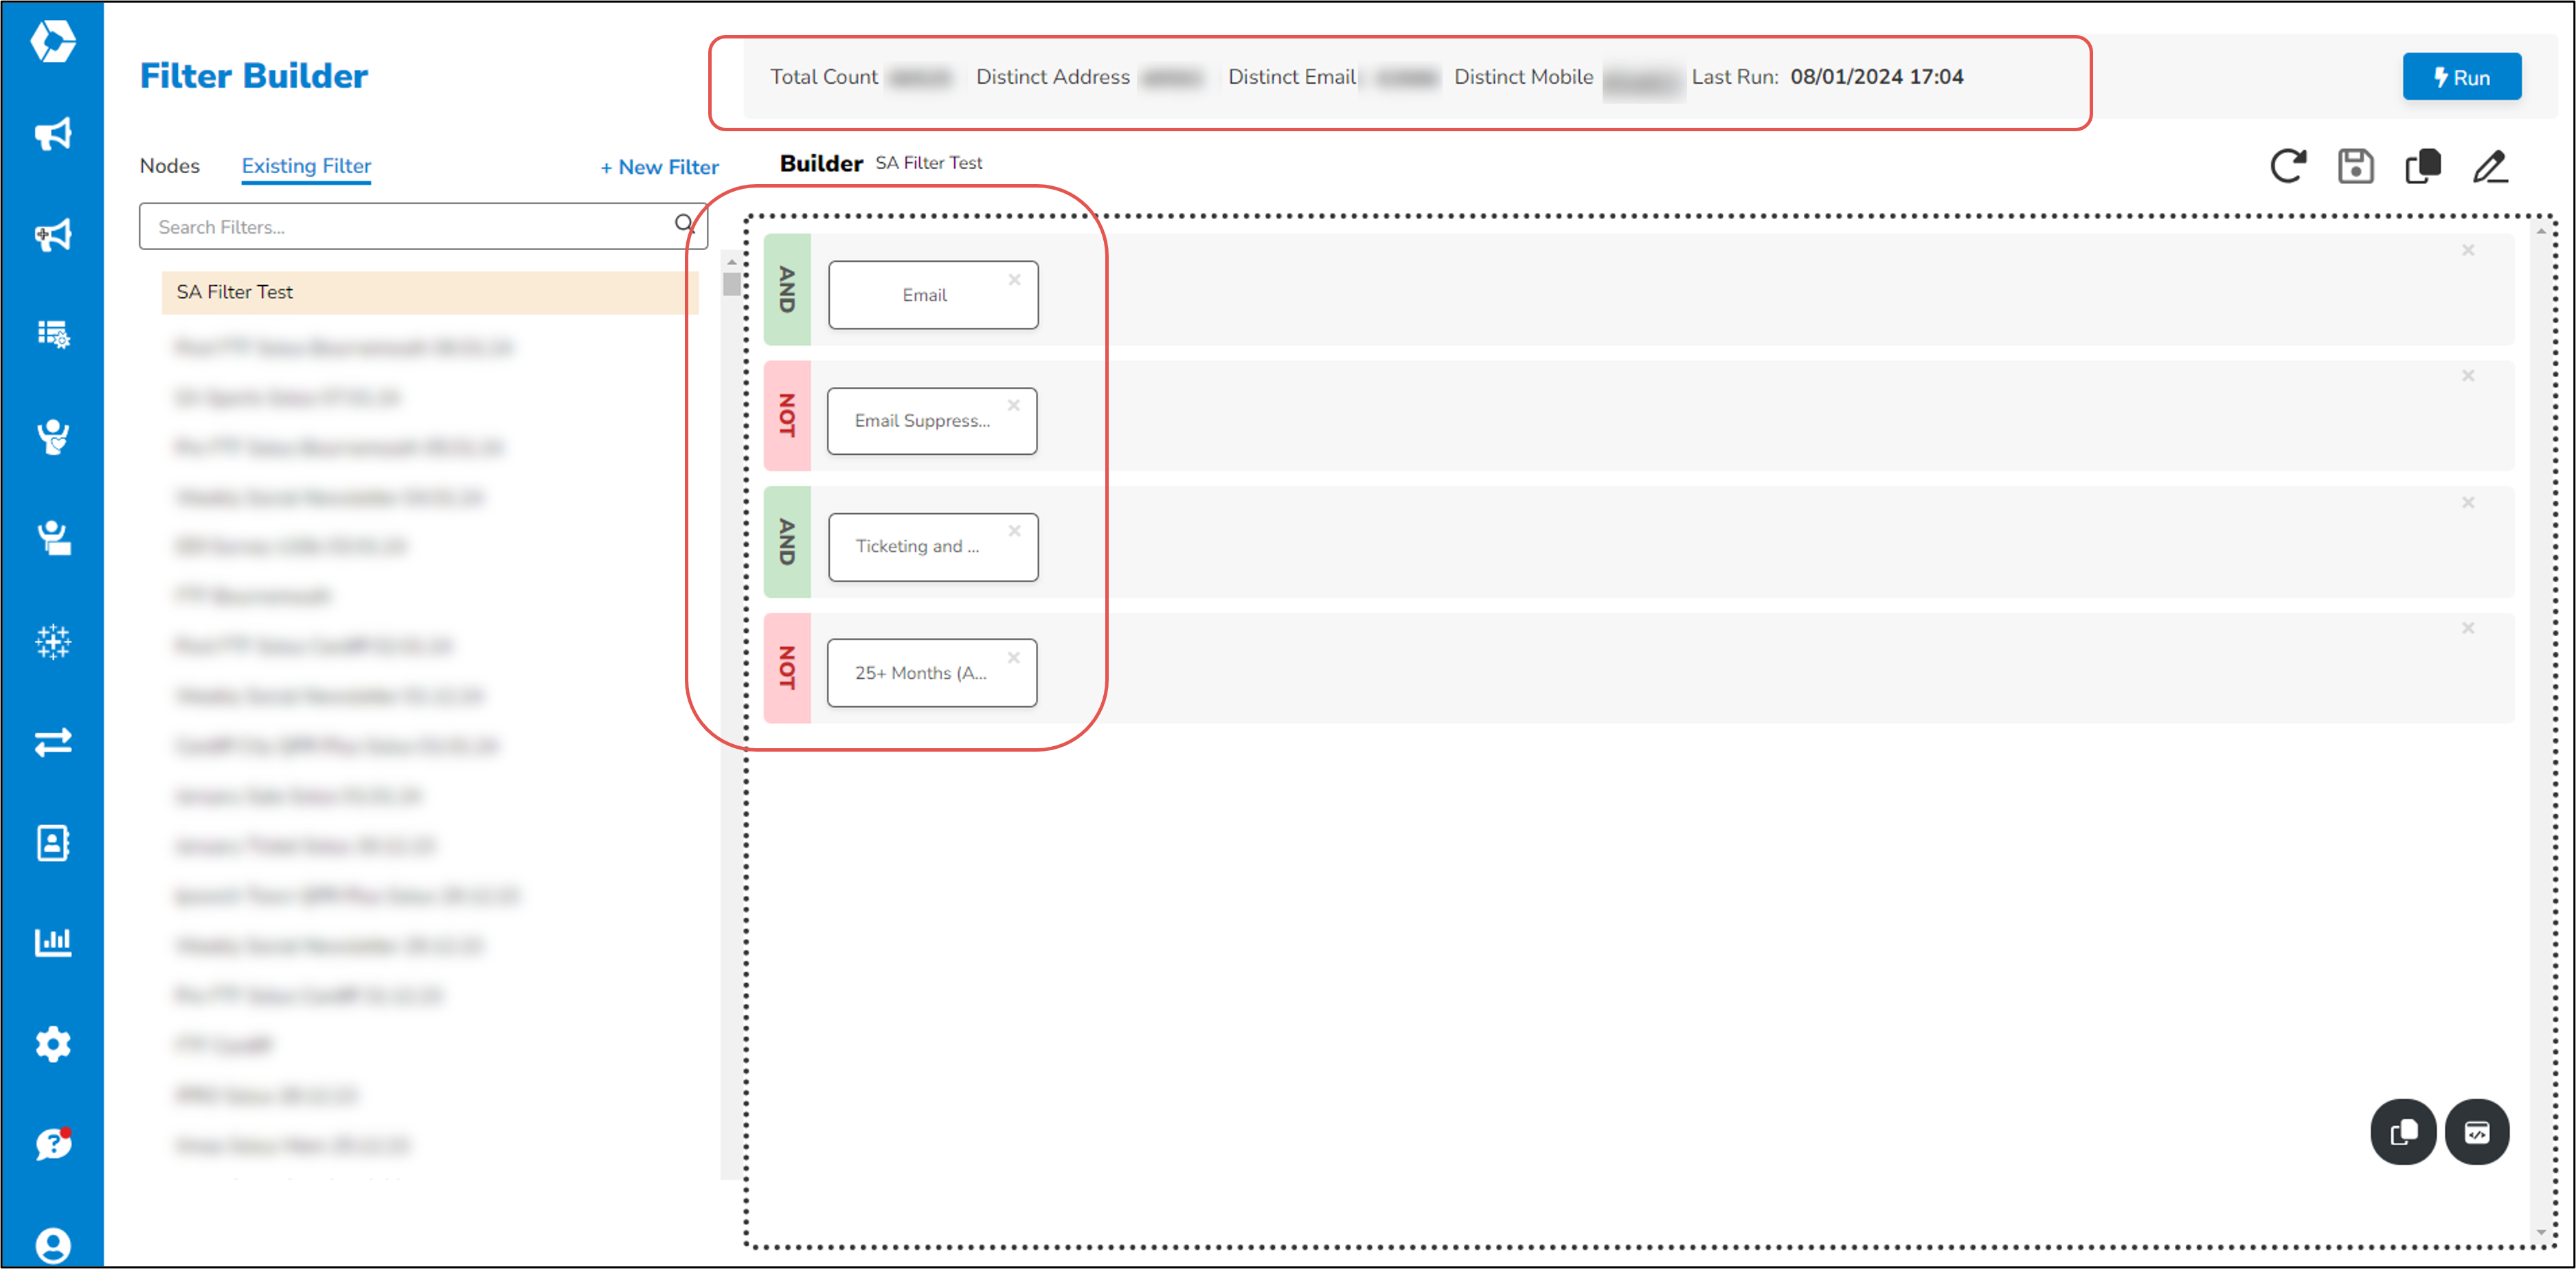2576x1269 pixels.
Task: Open the transfers arrows icon in the sidebar
Action: 54,742
